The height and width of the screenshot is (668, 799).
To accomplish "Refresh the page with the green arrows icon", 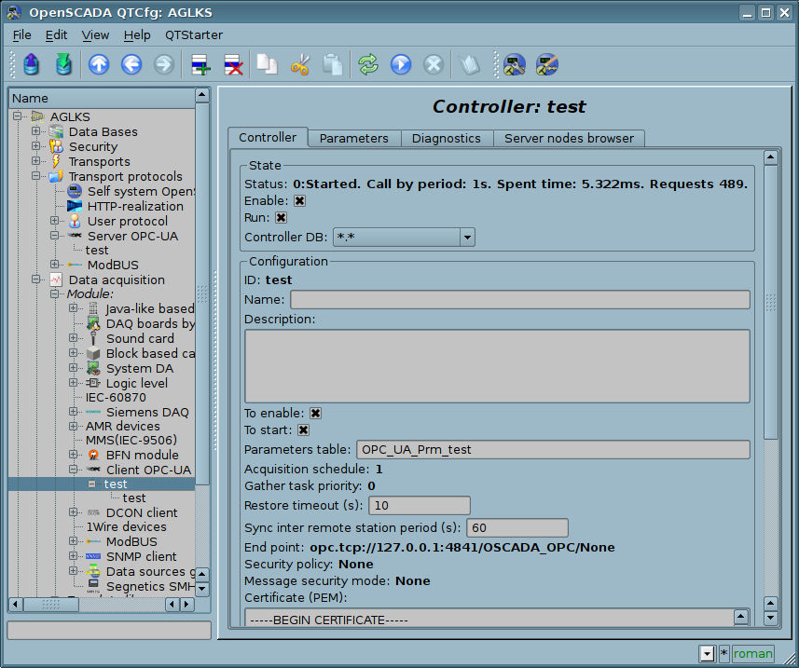I will coord(368,64).
